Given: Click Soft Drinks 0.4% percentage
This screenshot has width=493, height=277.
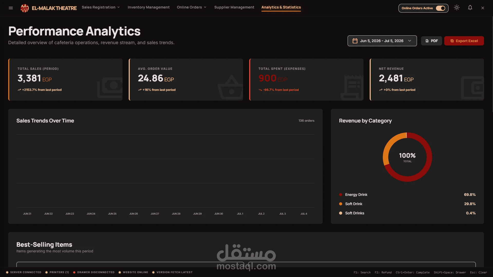Looking at the screenshot, I should click(x=471, y=213).
